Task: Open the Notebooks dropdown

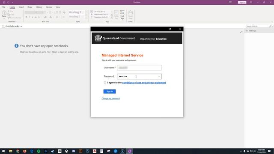Action: coord(12,27)
